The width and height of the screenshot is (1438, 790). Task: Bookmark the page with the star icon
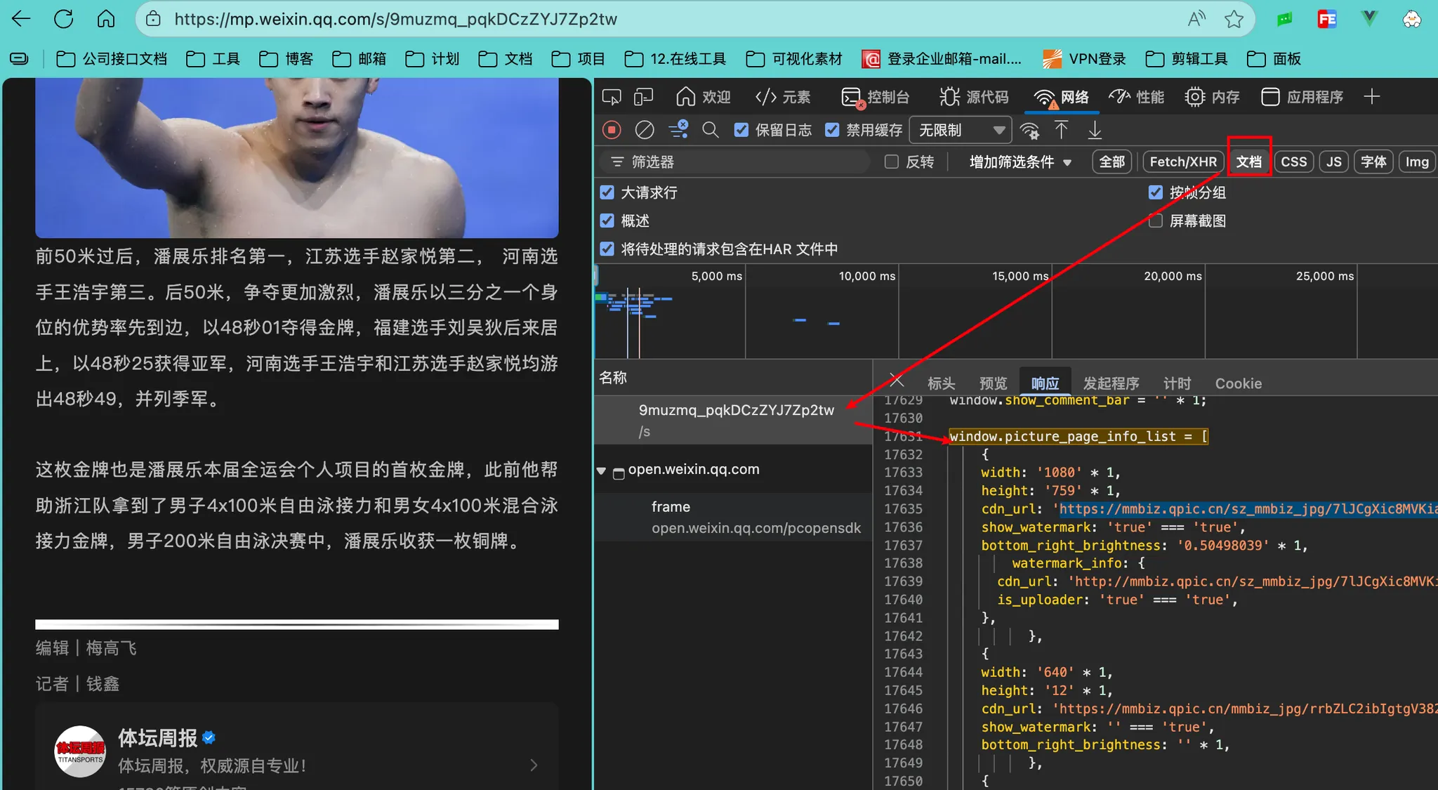pos(1234,19)
